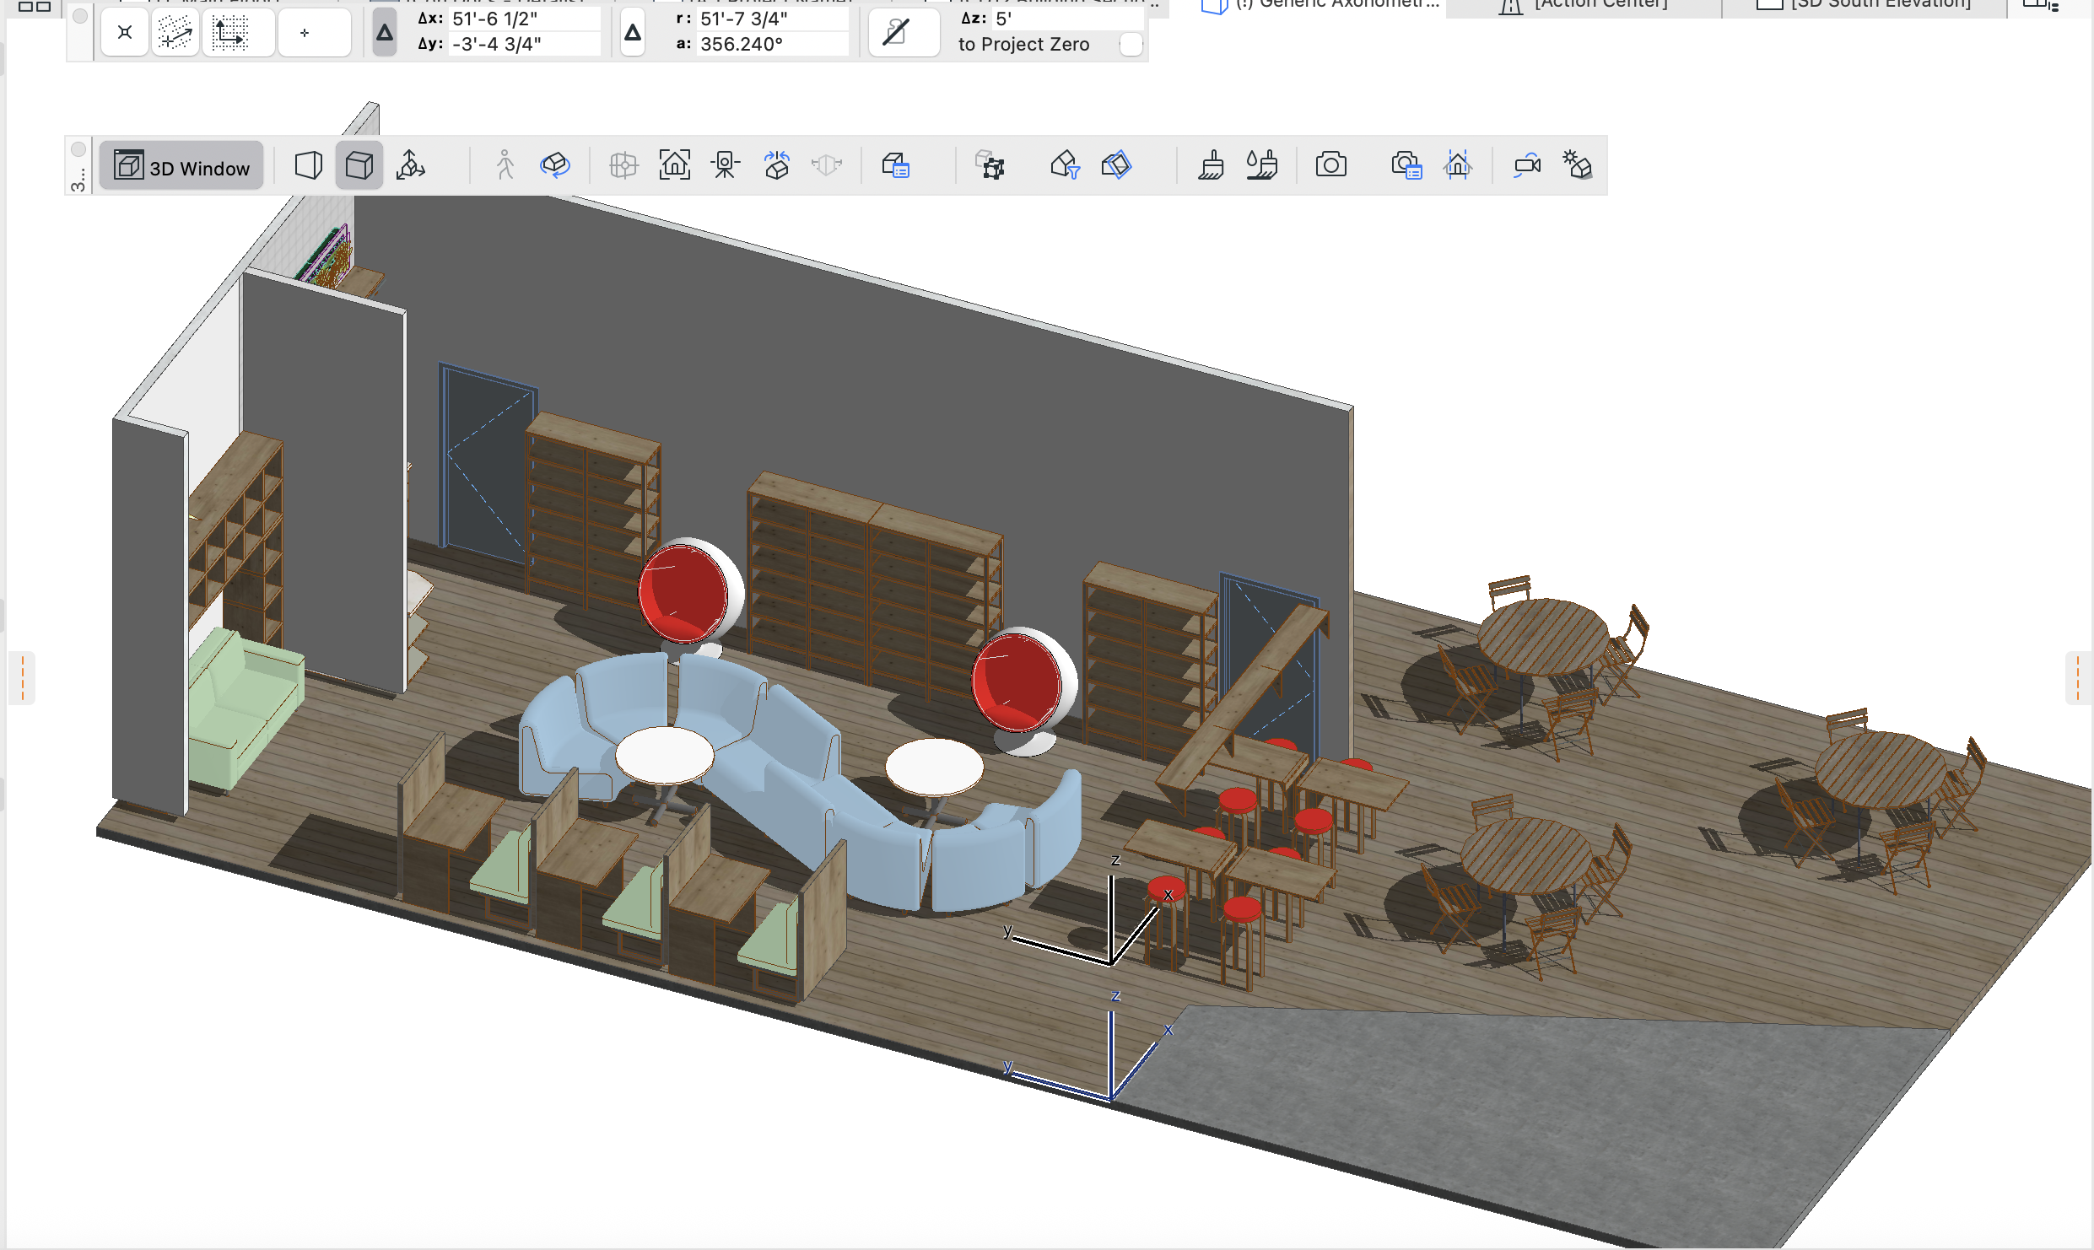This screenshot has height=1250, width=2094.
Task: Toggle relative X/Y coordinates delta button
Action: tap(385, 33)
